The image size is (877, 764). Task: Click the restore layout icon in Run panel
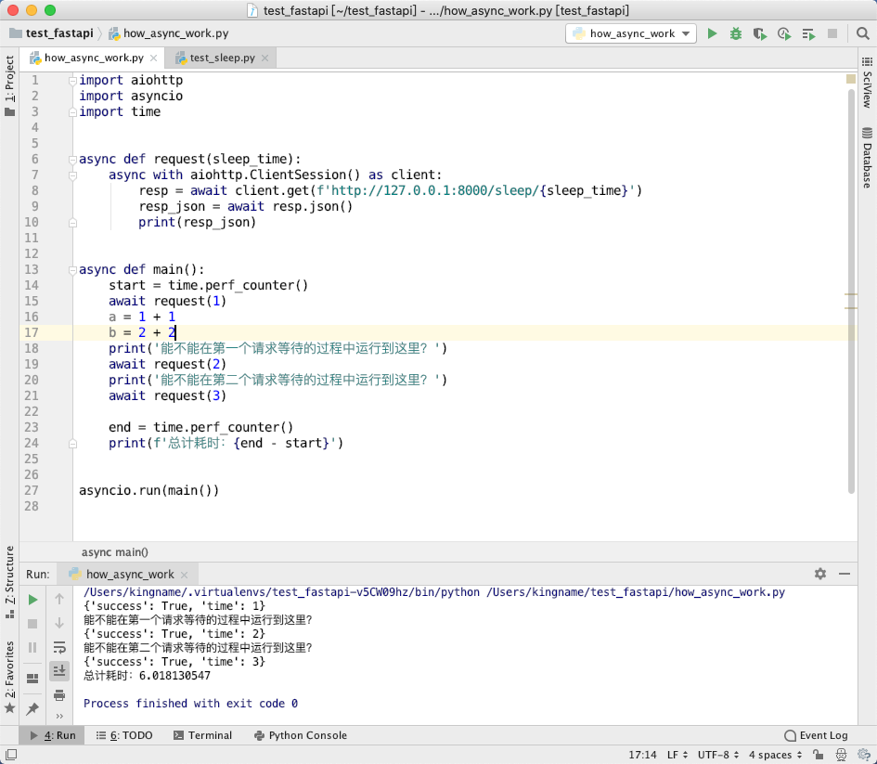[x=32, y=678]
